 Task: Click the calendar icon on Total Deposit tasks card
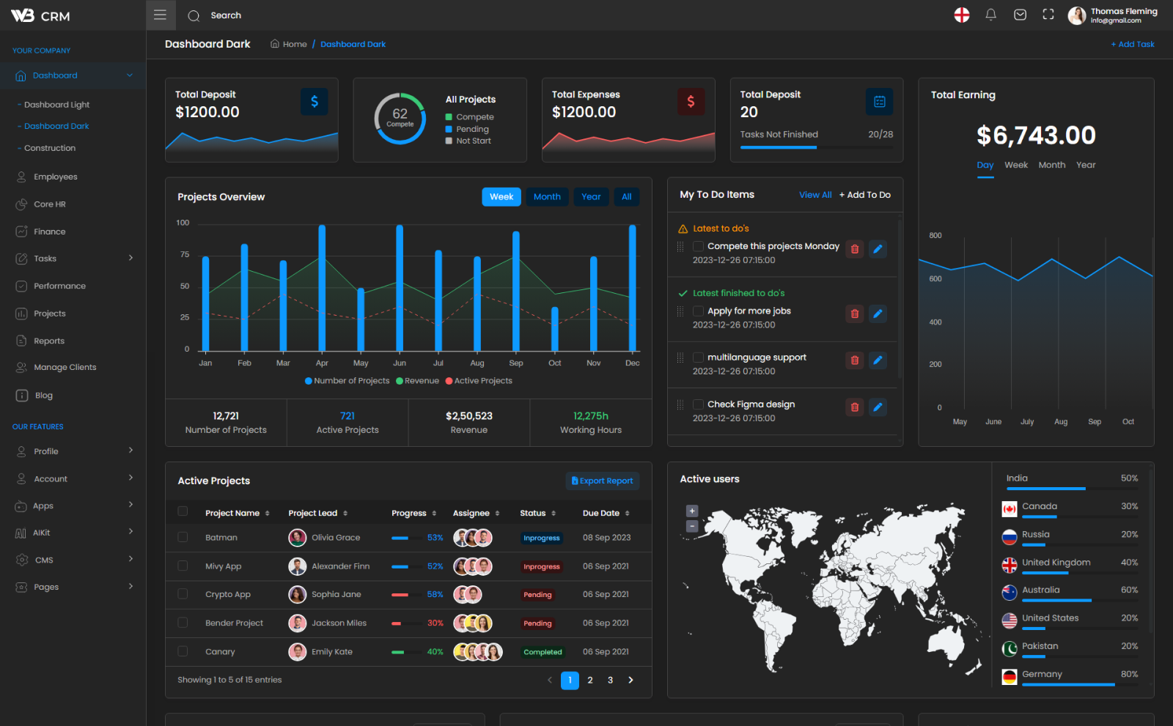pos(879,101)
